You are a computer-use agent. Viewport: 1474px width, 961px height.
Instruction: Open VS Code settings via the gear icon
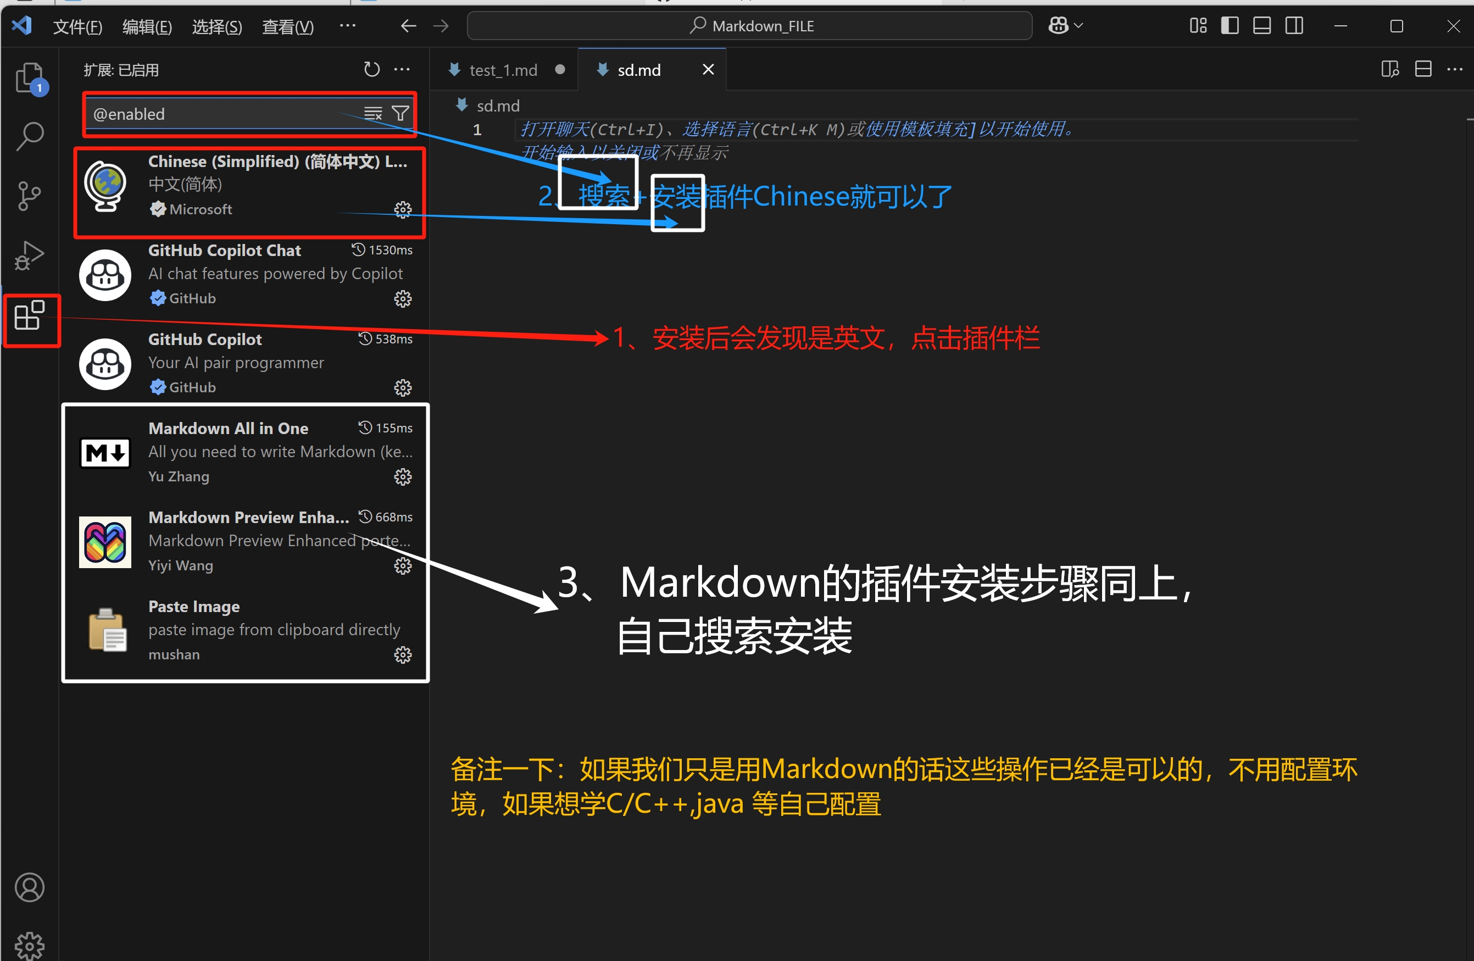pyautogui.click(x=29, y=946)
